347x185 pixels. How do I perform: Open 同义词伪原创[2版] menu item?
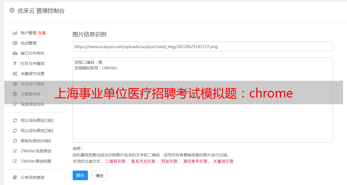tap(37, 131)
